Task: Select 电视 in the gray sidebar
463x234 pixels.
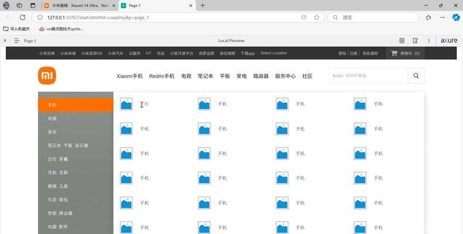Action: pyautogui.click(x=76, y=118)
